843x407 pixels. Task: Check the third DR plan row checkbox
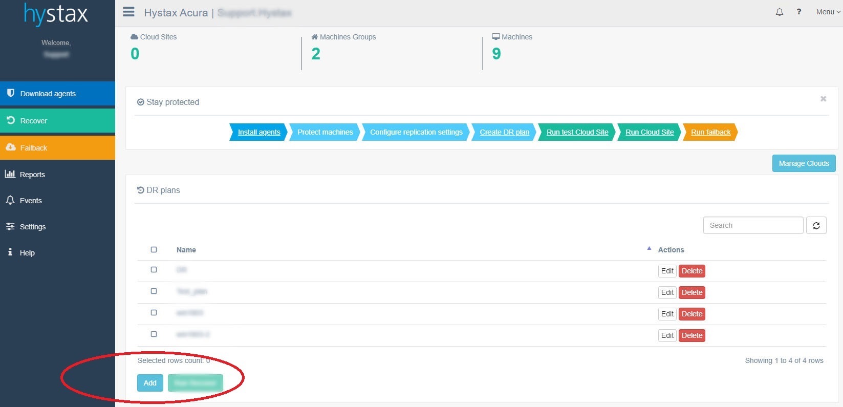tap(154, 313)
